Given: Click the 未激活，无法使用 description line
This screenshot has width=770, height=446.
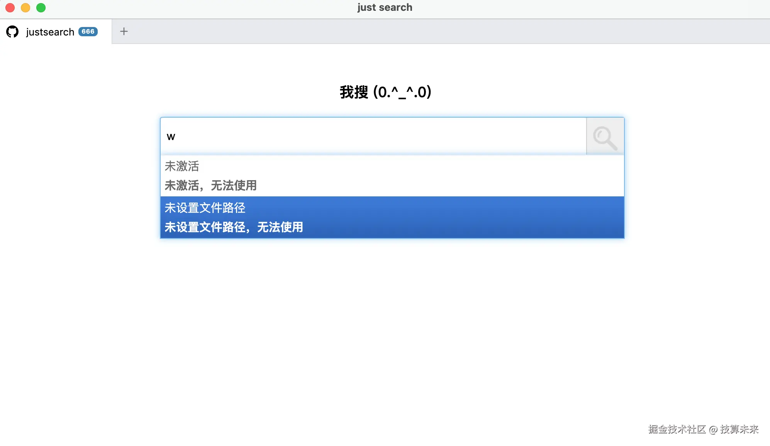Looking at the screenshot, I should click(211, 186).
